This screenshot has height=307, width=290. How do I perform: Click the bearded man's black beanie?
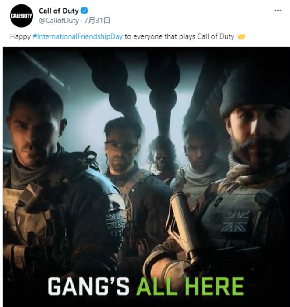(x=255, y=90)
